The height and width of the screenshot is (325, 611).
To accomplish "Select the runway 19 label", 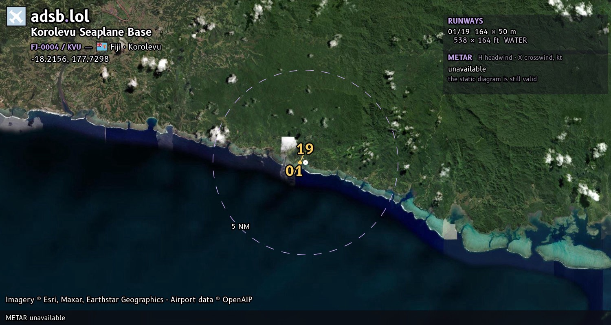I will [x=305, y=149].
